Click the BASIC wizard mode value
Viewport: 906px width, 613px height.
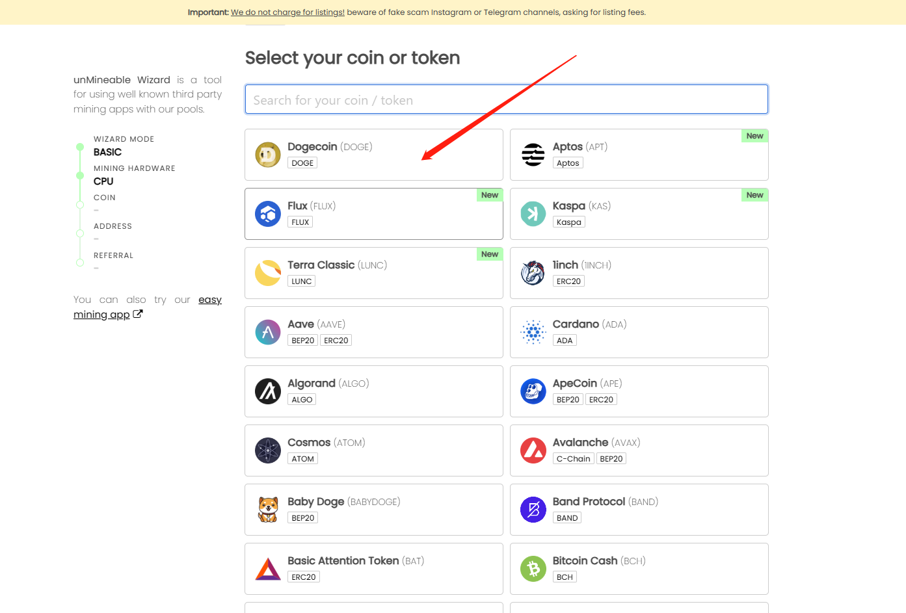click(x=107, y=152)
